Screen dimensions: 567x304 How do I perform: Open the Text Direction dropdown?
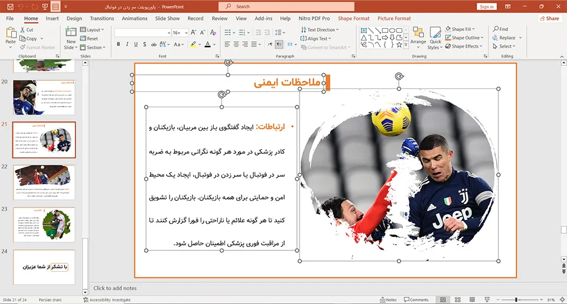click(320, 29)
